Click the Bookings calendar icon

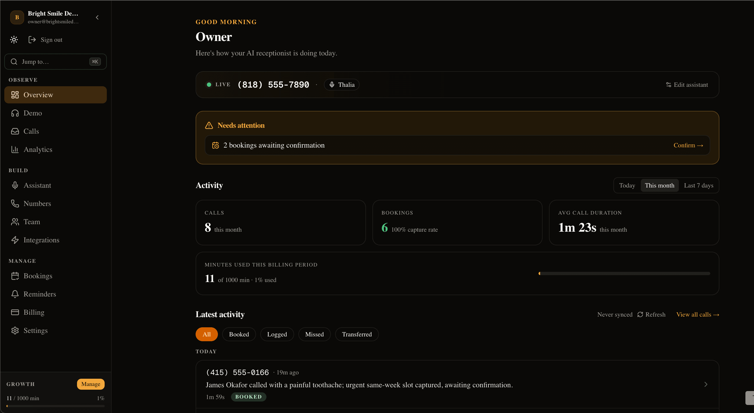[15, 276]
